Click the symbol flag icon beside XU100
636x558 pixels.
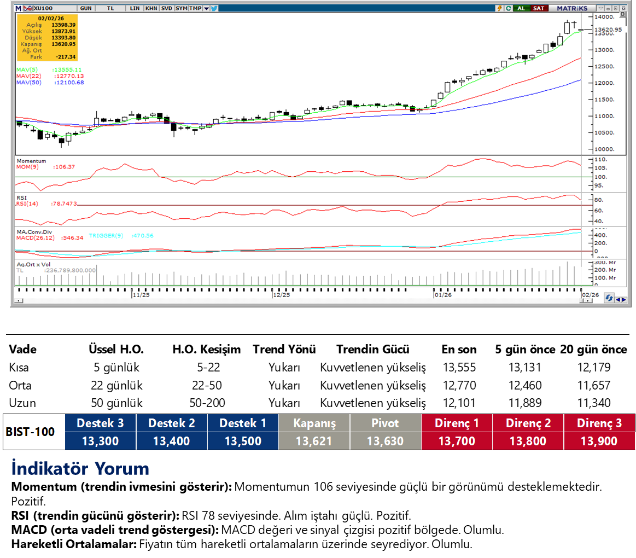[x=28, y=8]
